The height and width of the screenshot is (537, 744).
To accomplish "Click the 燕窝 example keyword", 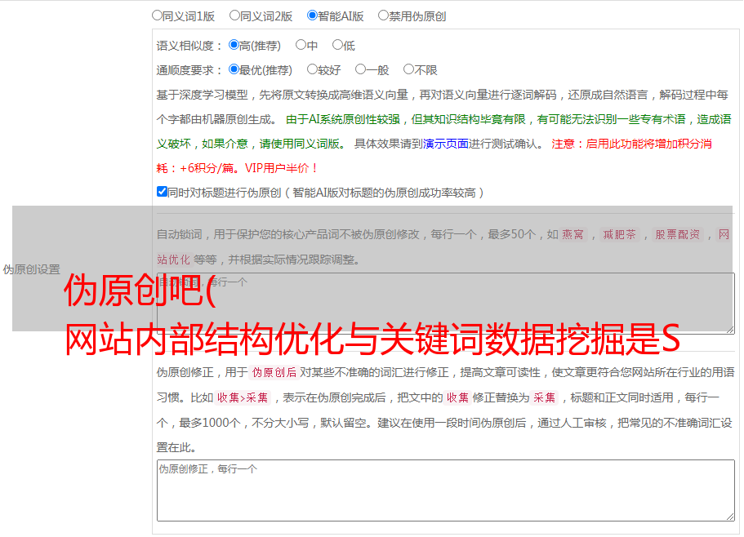I will click(x=573, y=234).
